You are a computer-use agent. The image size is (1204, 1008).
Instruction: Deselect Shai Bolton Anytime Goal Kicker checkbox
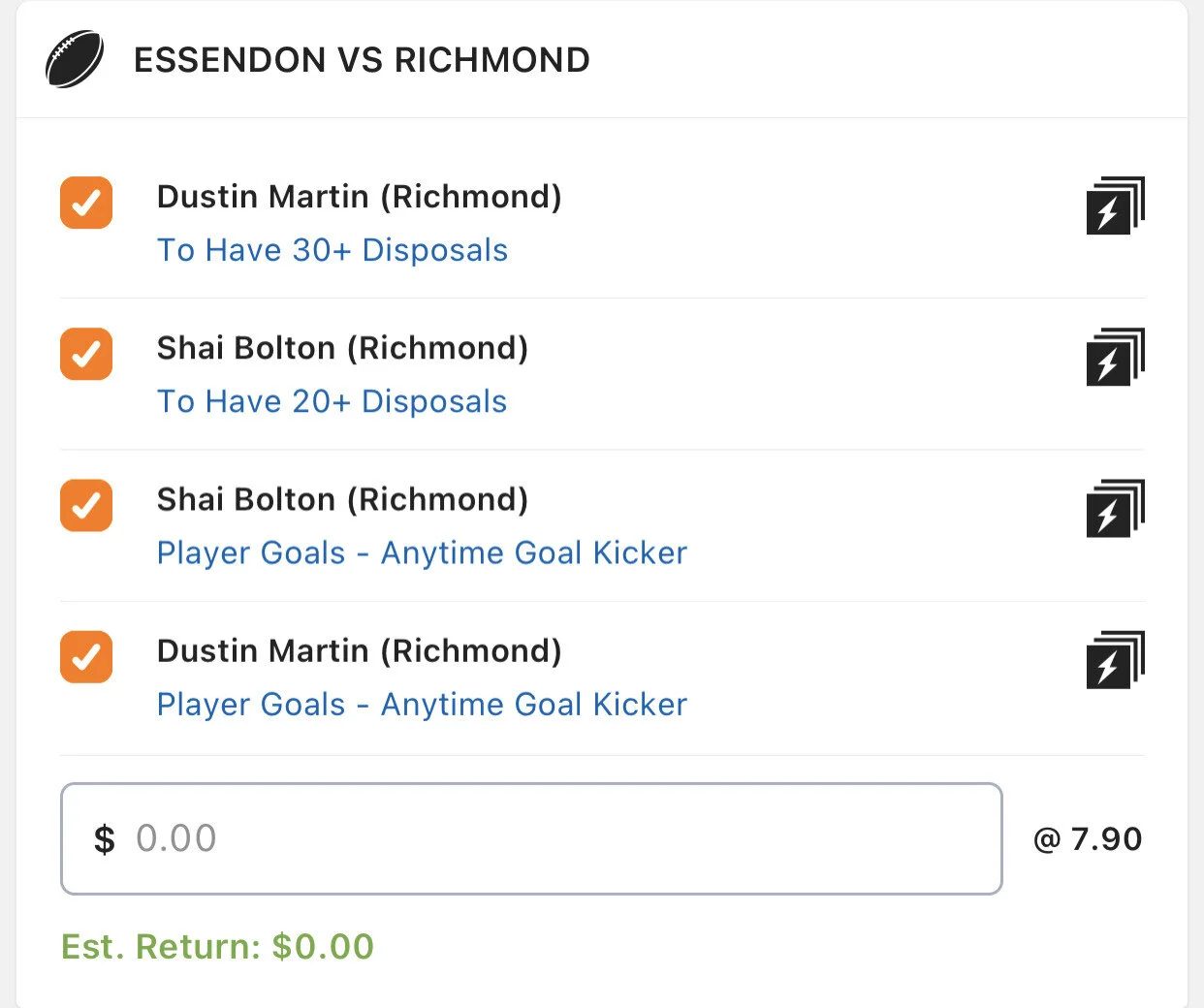click(x=86, y=505)
